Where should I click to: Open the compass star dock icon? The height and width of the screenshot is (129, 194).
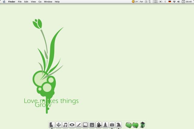[x=59, y=125]
